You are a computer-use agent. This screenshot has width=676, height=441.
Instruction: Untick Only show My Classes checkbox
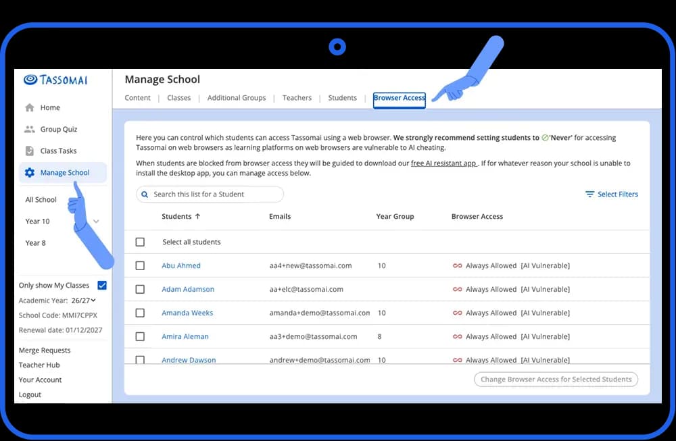point(102,286)
